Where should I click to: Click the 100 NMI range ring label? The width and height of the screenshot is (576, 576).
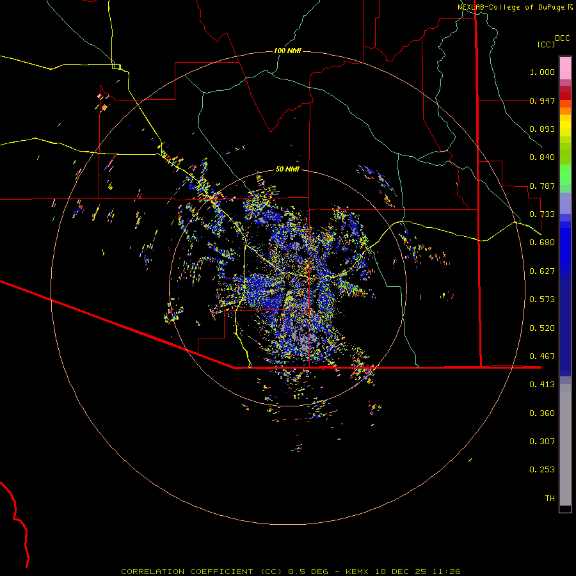[x=287, y=51]
